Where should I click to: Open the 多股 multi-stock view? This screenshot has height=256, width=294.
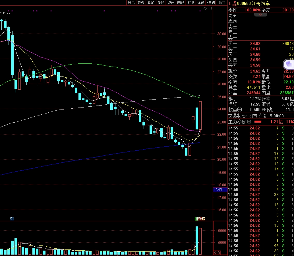pyautogui.click(x=161, y=3)
